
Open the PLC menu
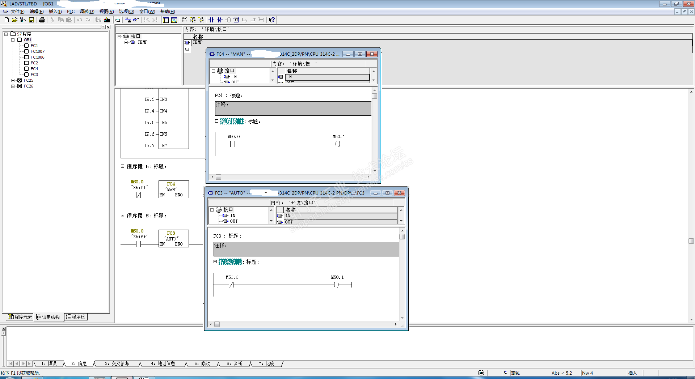point(71,12)
